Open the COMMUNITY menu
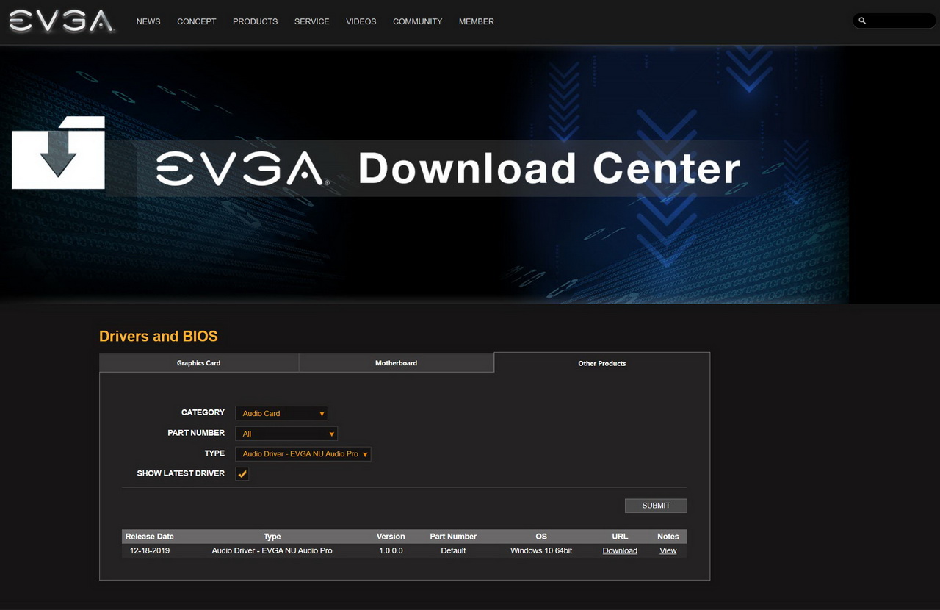The width and height of the screenshot is (940, 610). (418, 21)
